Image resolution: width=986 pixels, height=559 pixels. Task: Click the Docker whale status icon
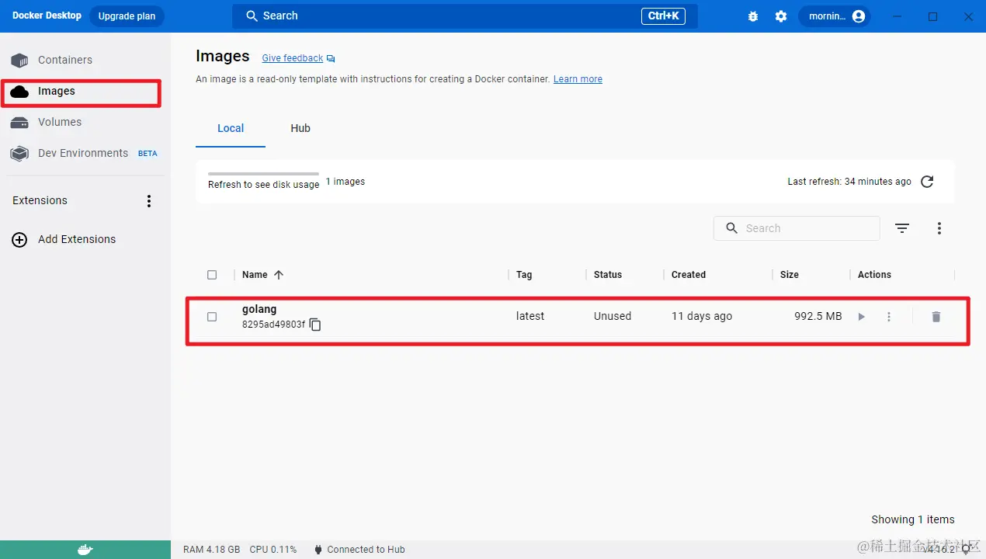pyautogui.click(x=85, y=550)
